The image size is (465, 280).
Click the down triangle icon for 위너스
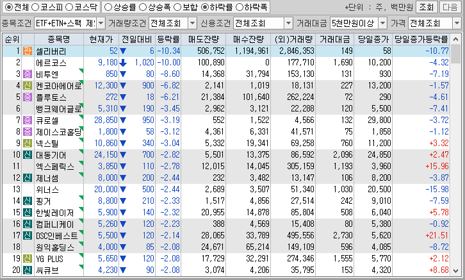123,190
